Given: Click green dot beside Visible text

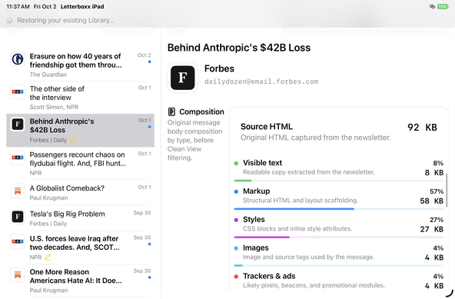Looking at the screenshot, I should tap(236, 163).
